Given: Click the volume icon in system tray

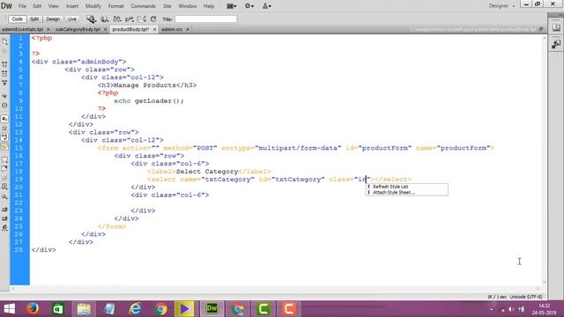Looking at the screenshot, I should [511, 309].
